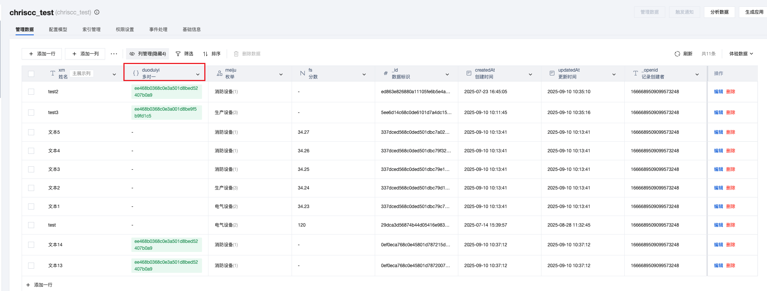The image size is (767, 291).
Task: Click 电气设备(2) cell in 文本1 row
Action: [226, 207]
